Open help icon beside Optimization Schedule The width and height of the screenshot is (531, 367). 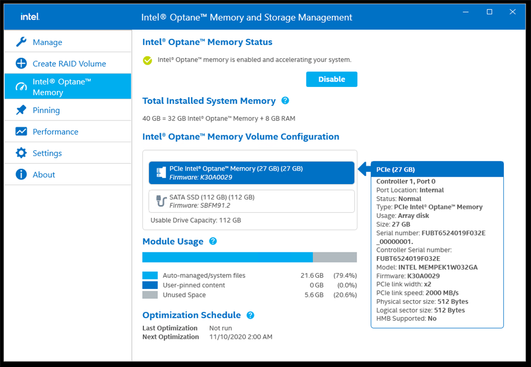251,315
